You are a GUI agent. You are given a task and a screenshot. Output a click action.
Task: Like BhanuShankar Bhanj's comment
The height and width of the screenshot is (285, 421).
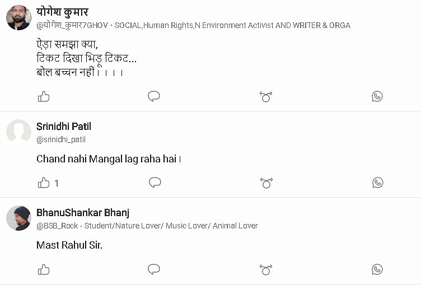(44, 269)
